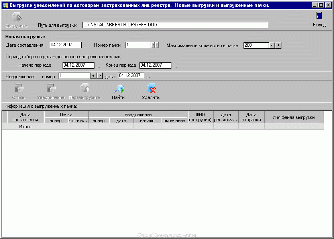Open date picker for Начало периода
334x239 pixels.
coord(98,66)
